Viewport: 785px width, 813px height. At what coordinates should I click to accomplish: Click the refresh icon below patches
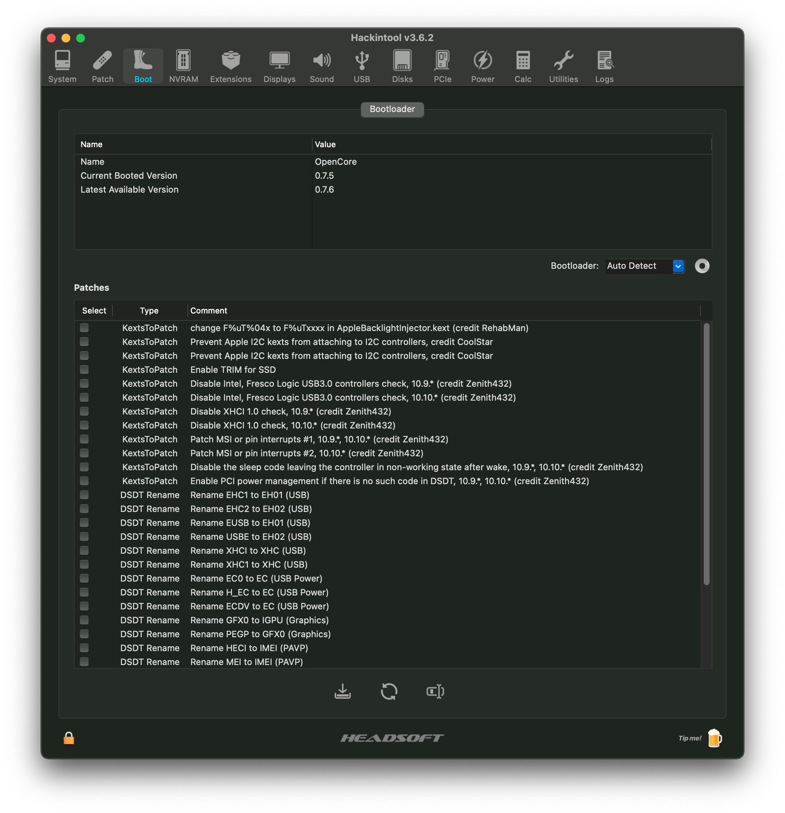389,691
